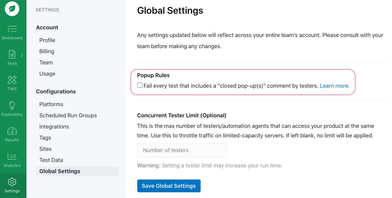Enable the fail-on-closed-pop-up checkbox

click(x=140, y=85)
